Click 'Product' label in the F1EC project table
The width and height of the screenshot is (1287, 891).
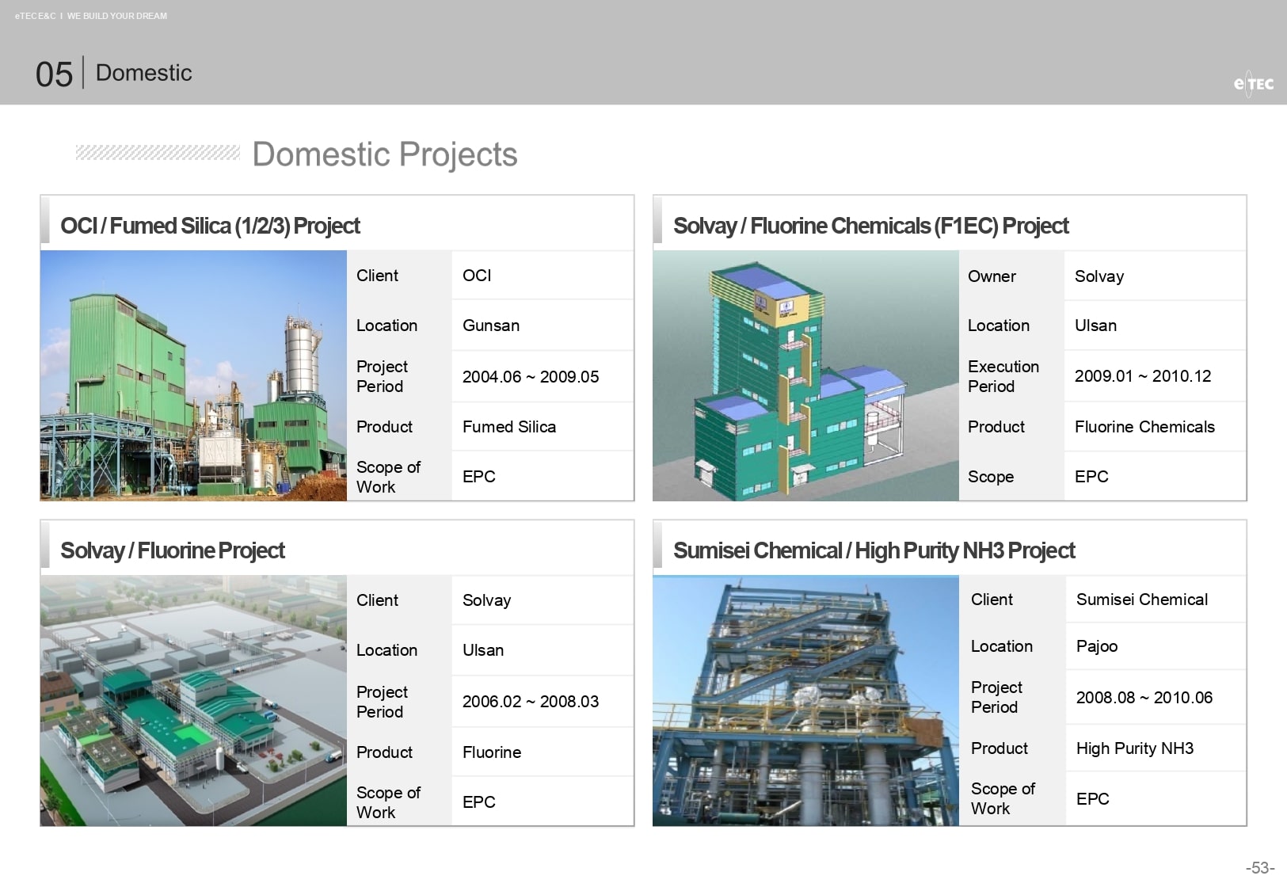tap(996, 427)
